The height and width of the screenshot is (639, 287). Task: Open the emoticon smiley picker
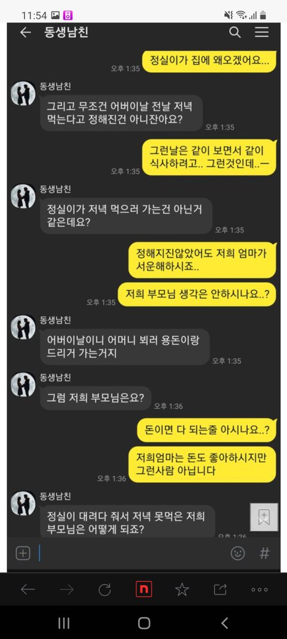[238, 553]
